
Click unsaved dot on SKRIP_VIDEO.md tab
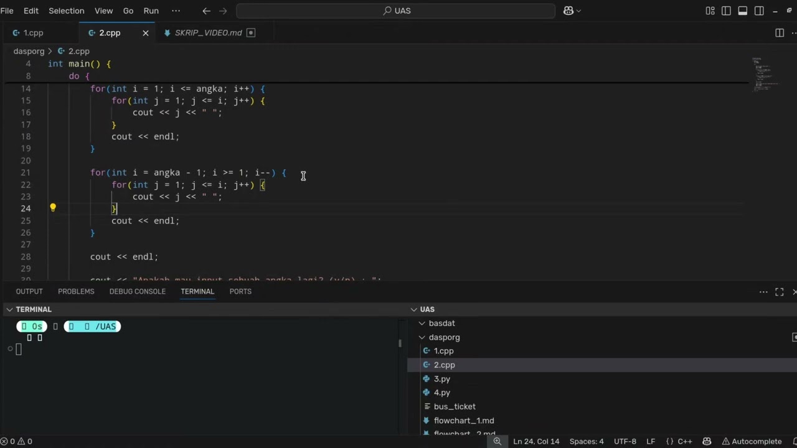[x=251, y=33]
